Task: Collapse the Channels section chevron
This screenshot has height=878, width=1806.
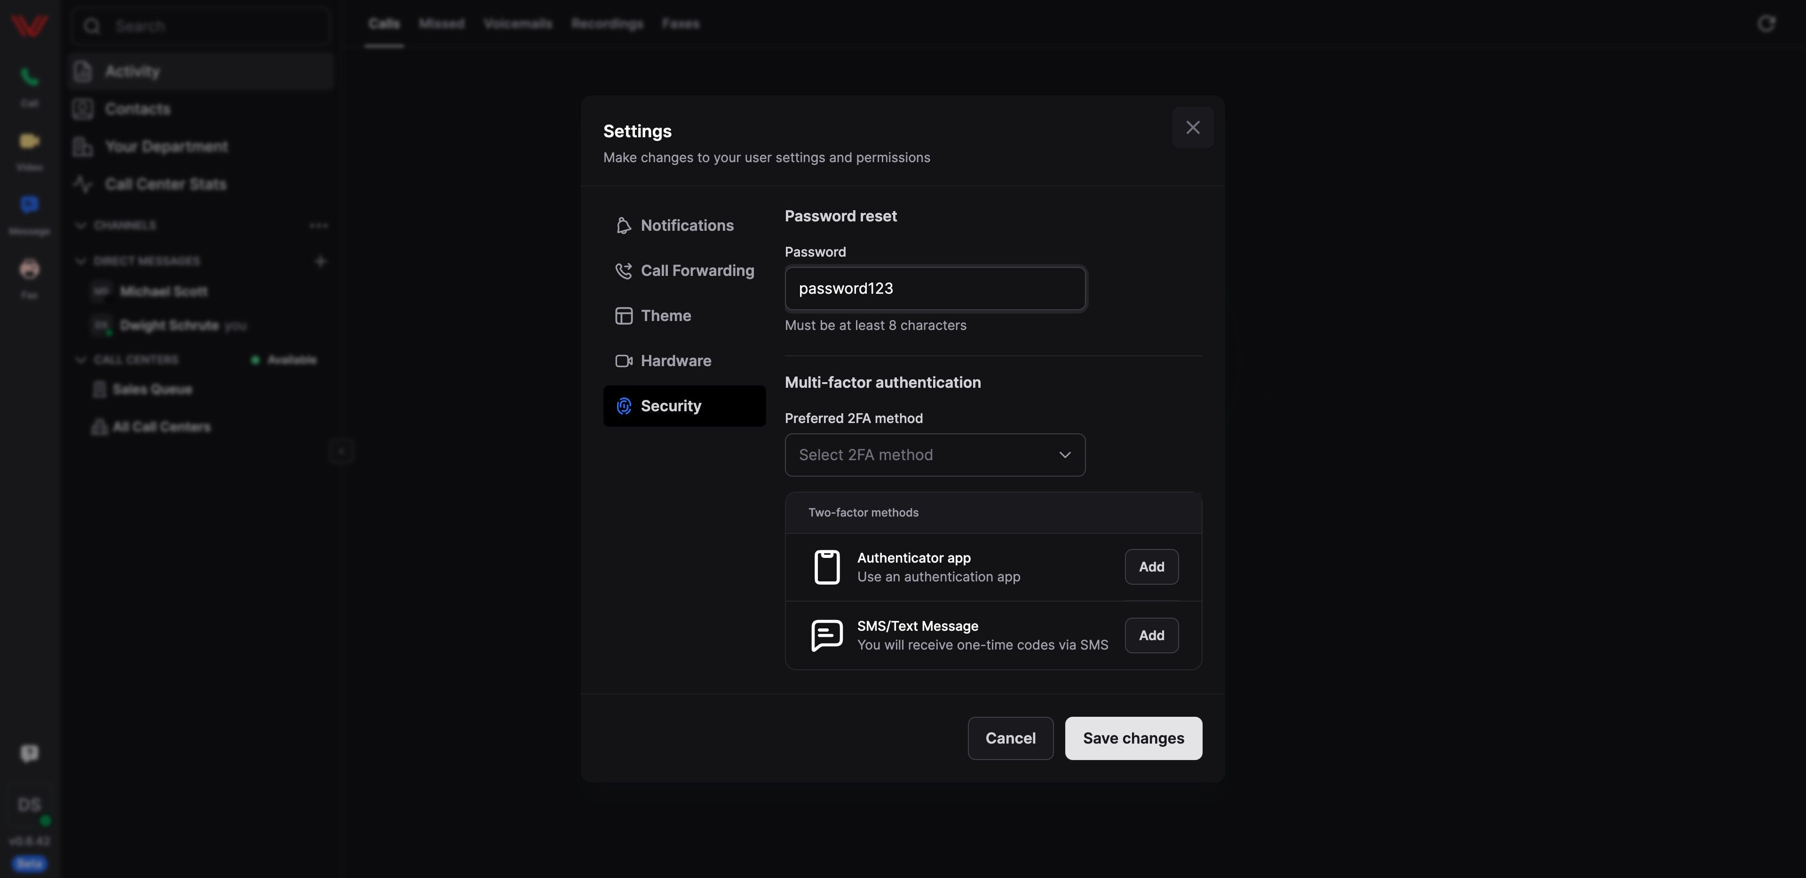Action: (80, 226)
